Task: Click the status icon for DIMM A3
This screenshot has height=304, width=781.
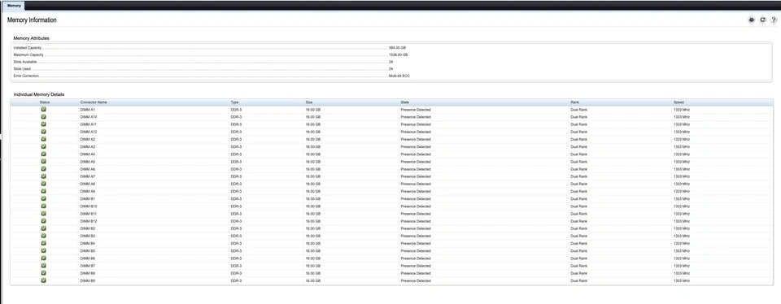Action: coord(44,146)
